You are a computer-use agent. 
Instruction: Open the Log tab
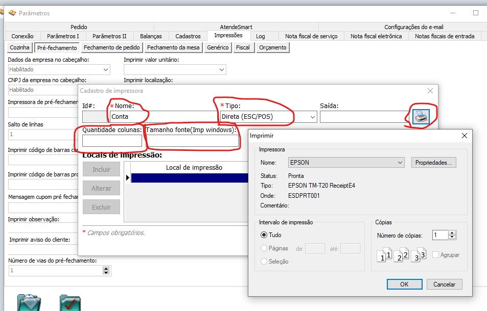pos(260,36)
